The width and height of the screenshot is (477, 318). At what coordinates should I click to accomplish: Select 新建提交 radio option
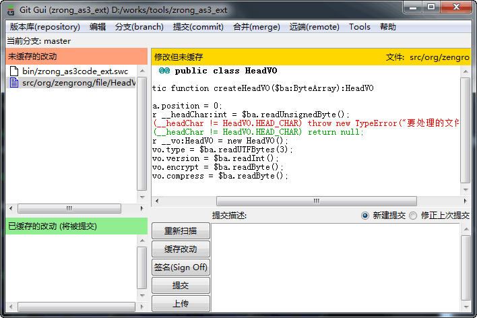tap(365, 216)
